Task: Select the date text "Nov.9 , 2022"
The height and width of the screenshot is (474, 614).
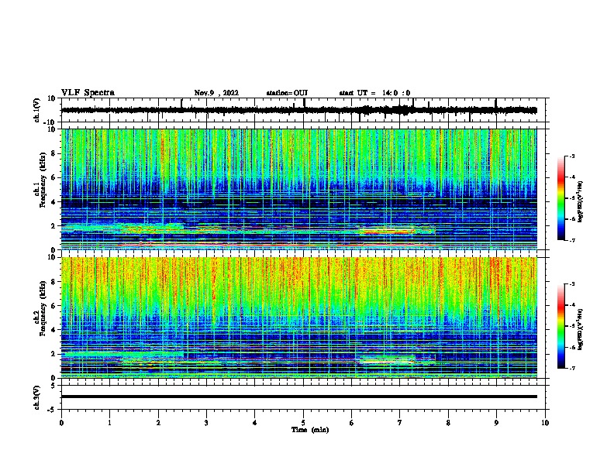Action: tap(216, 93)
